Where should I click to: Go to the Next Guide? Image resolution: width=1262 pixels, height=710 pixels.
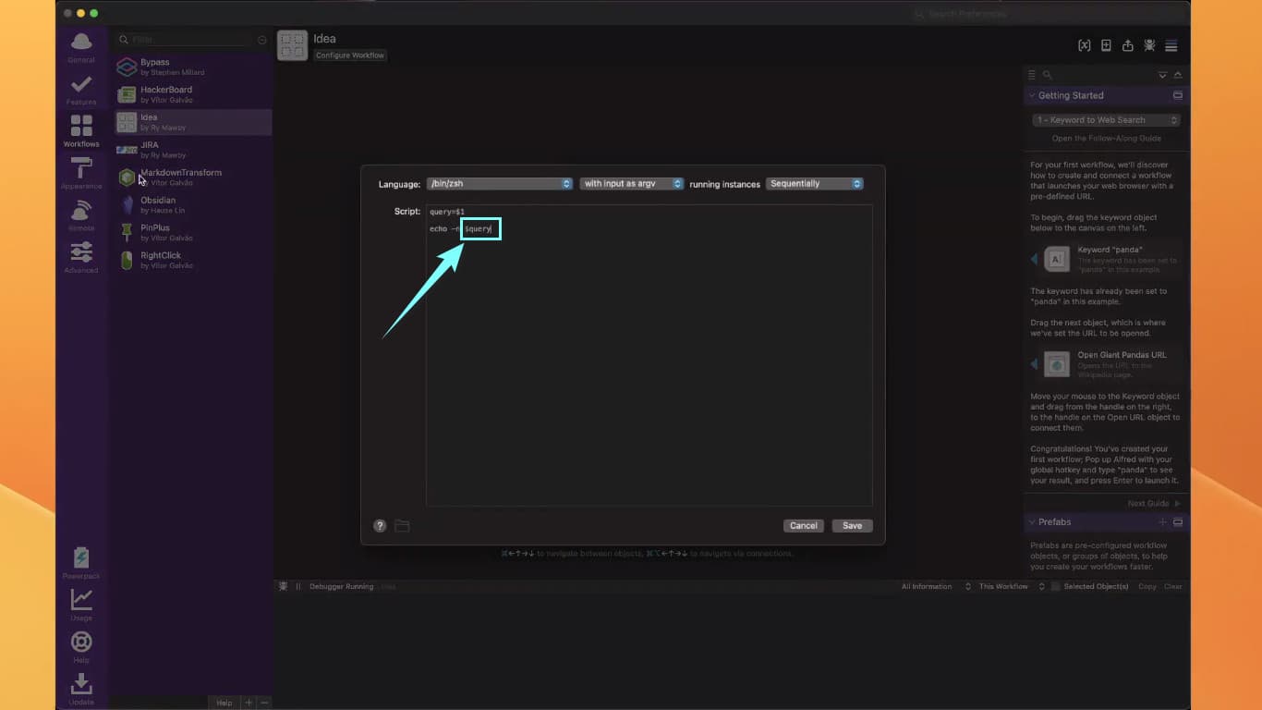pos(1153,504)
